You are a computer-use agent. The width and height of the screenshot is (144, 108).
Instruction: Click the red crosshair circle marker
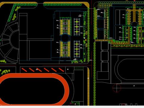tap(117, 88)
